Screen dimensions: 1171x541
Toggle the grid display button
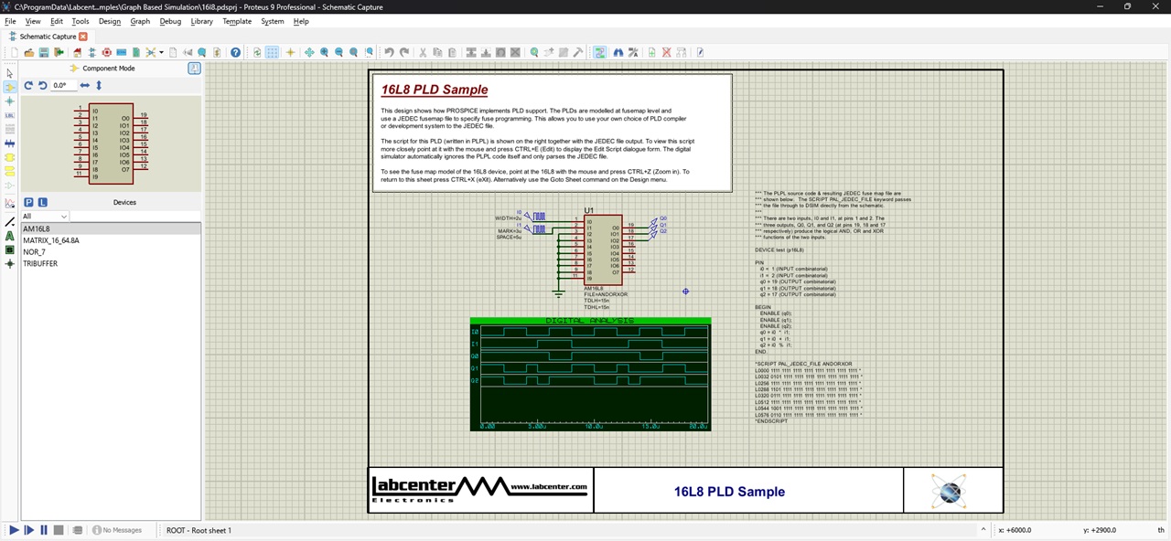[x=273, y=53]
